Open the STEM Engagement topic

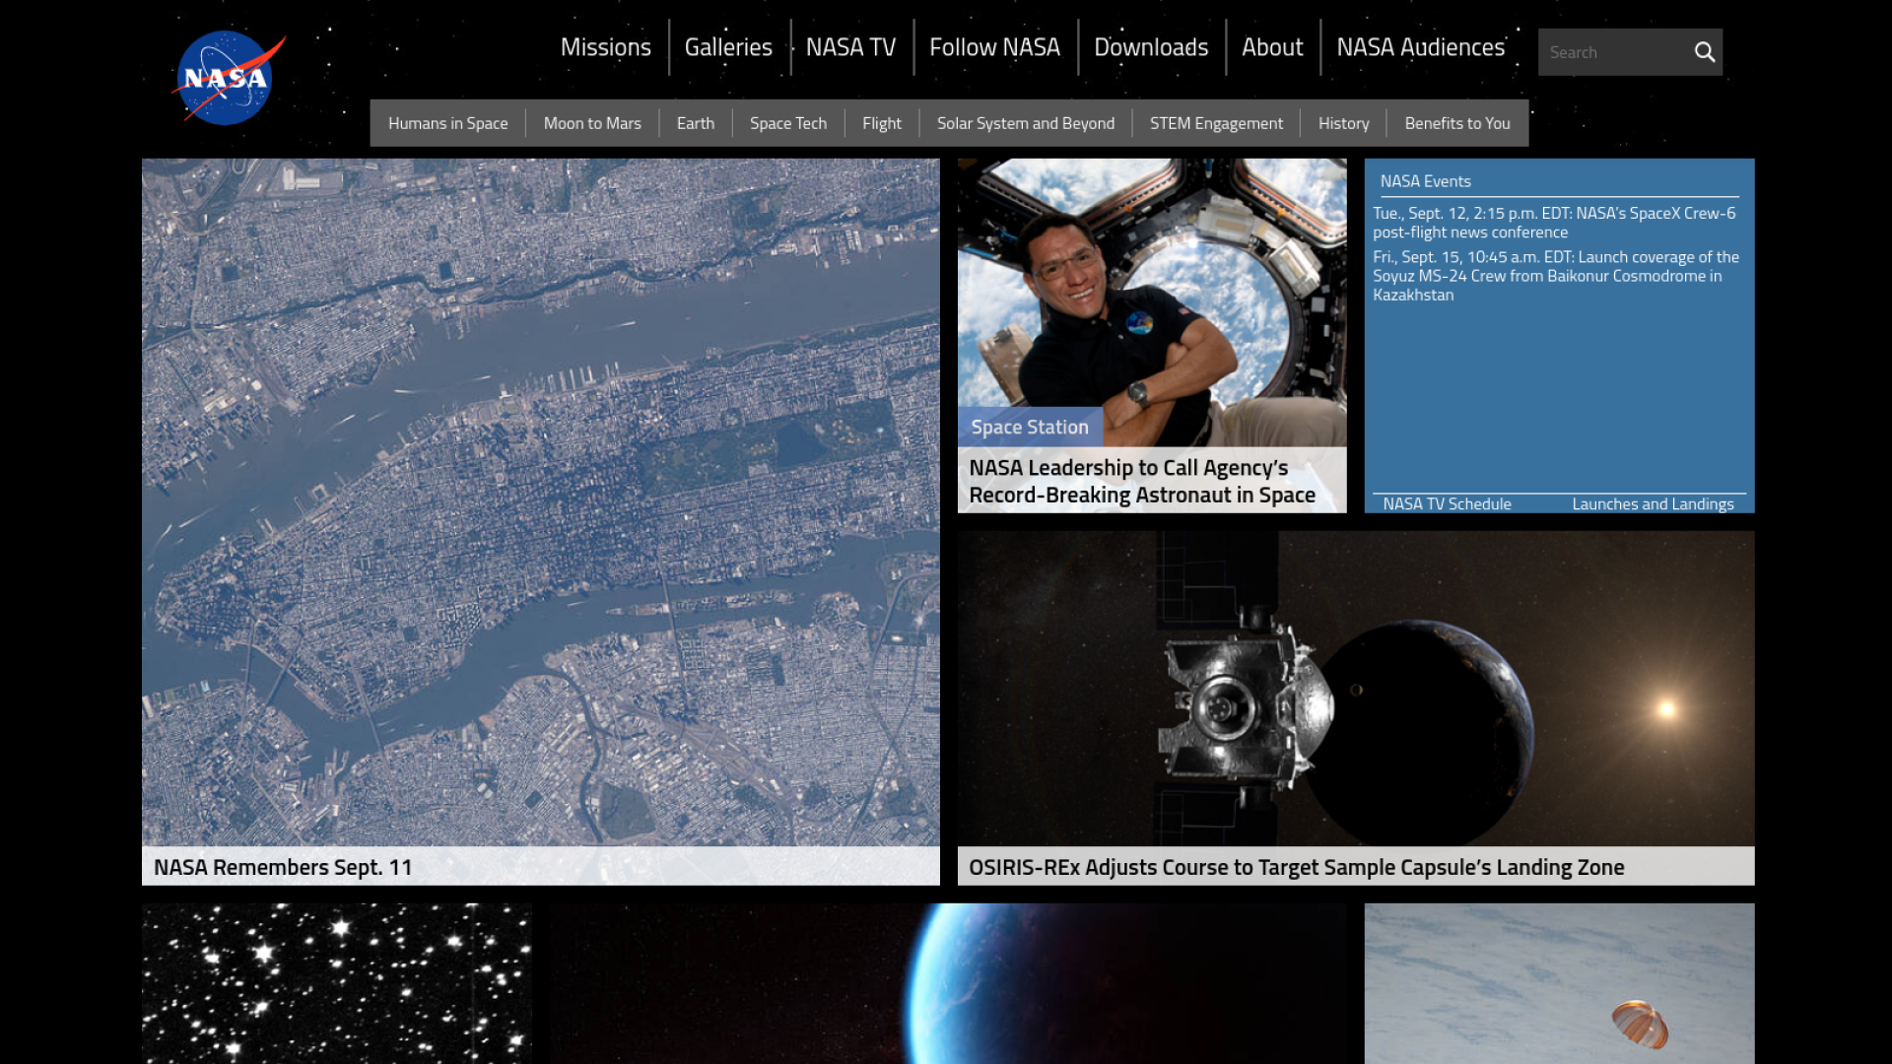tap(1215, 123)
